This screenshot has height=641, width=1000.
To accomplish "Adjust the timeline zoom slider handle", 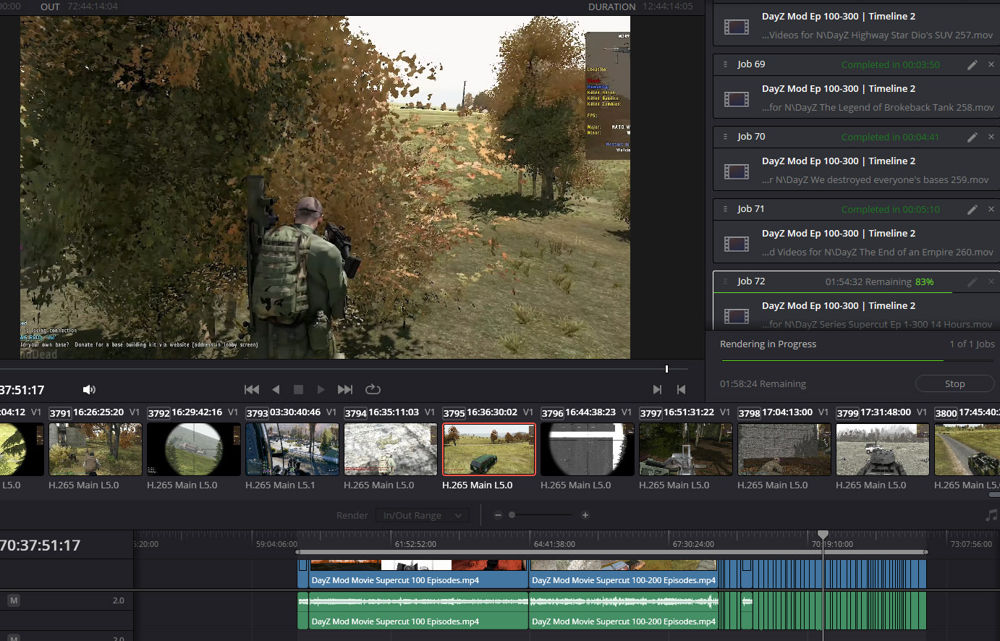I will click(512, 515).
